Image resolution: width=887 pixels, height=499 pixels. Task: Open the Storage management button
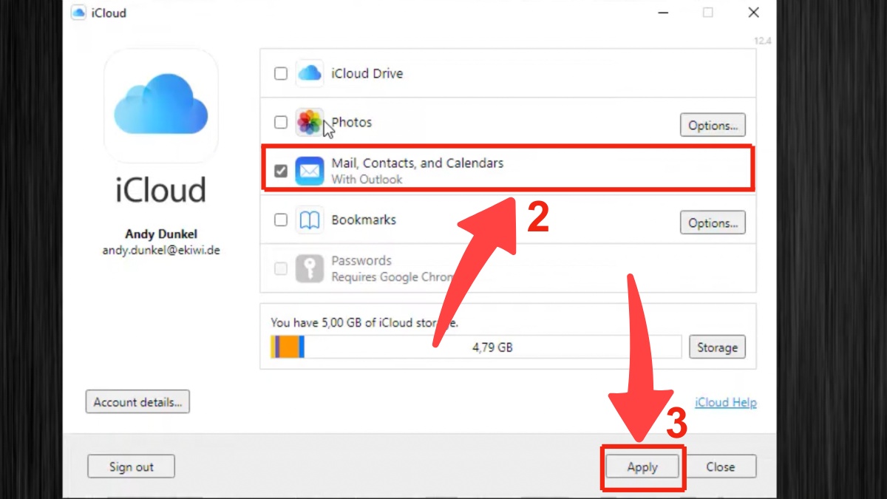point(717,347)
